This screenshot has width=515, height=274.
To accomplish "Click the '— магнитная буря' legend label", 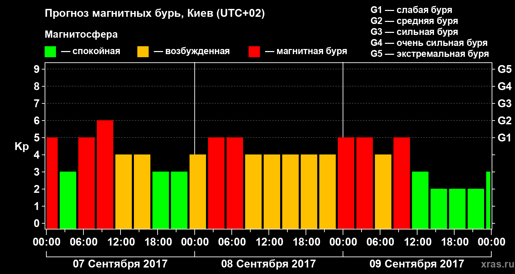I will tap(306, 52).
